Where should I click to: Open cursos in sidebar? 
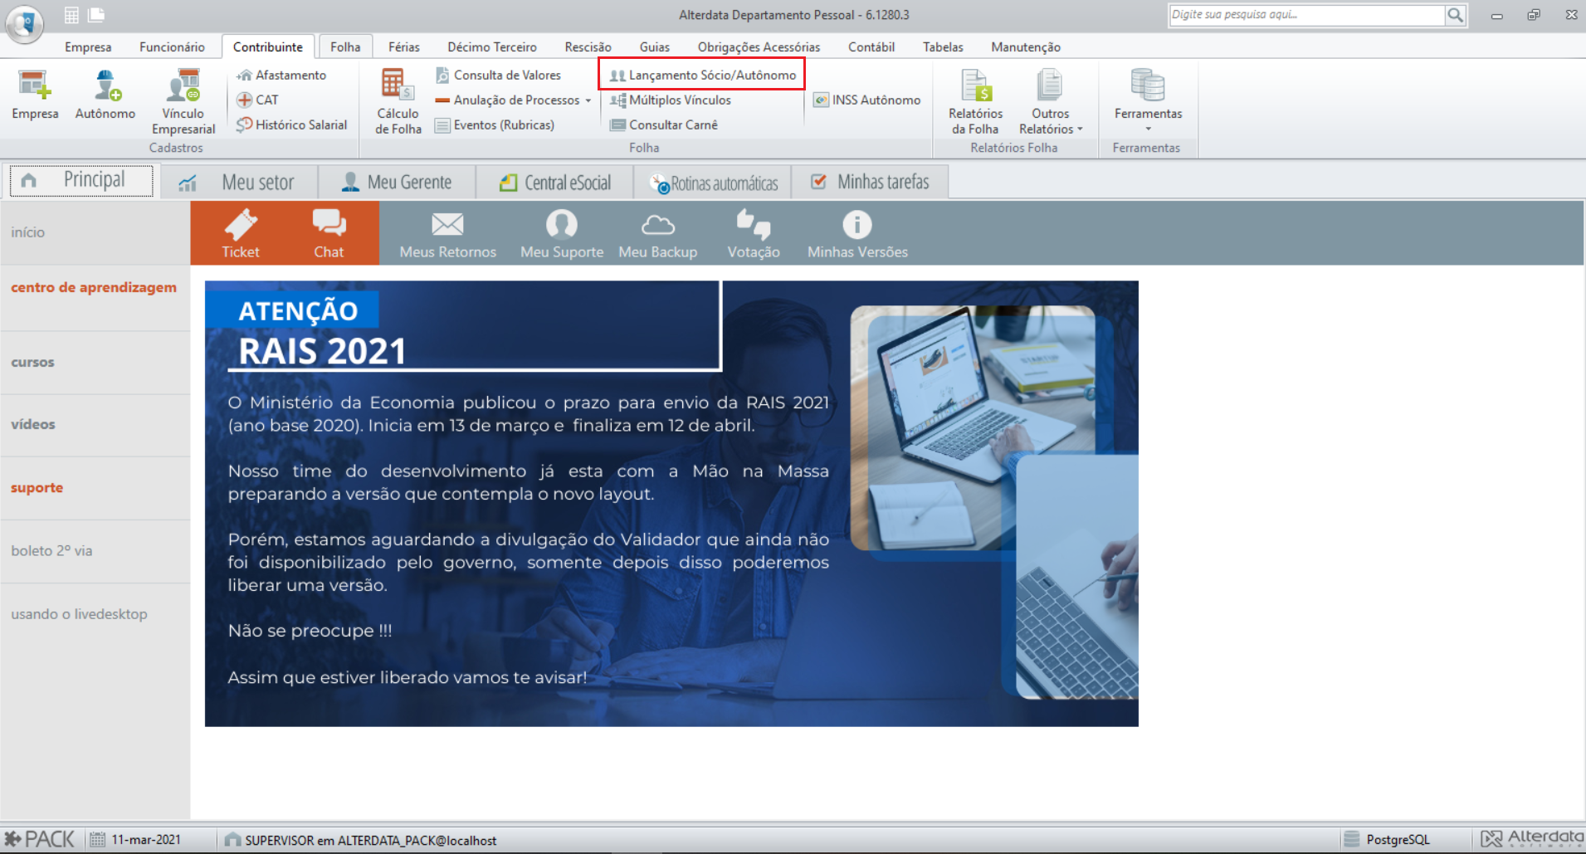[x=32, y=362]
